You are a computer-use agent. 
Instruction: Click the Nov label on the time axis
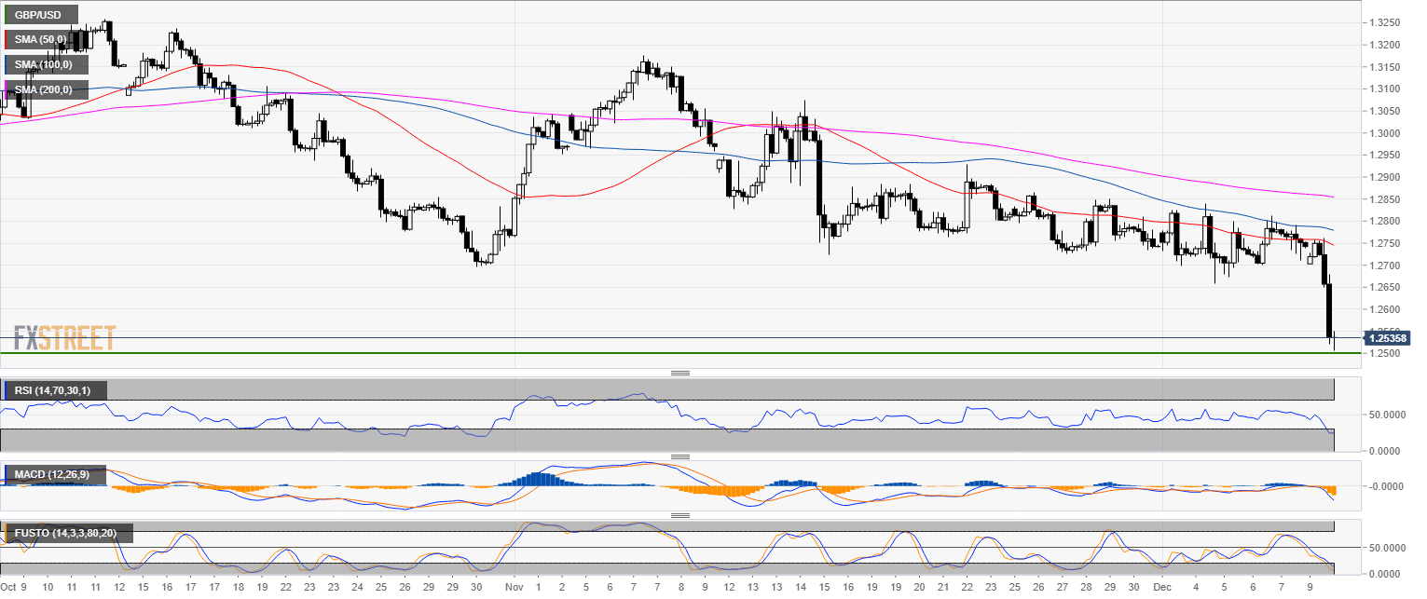[514, 588]
